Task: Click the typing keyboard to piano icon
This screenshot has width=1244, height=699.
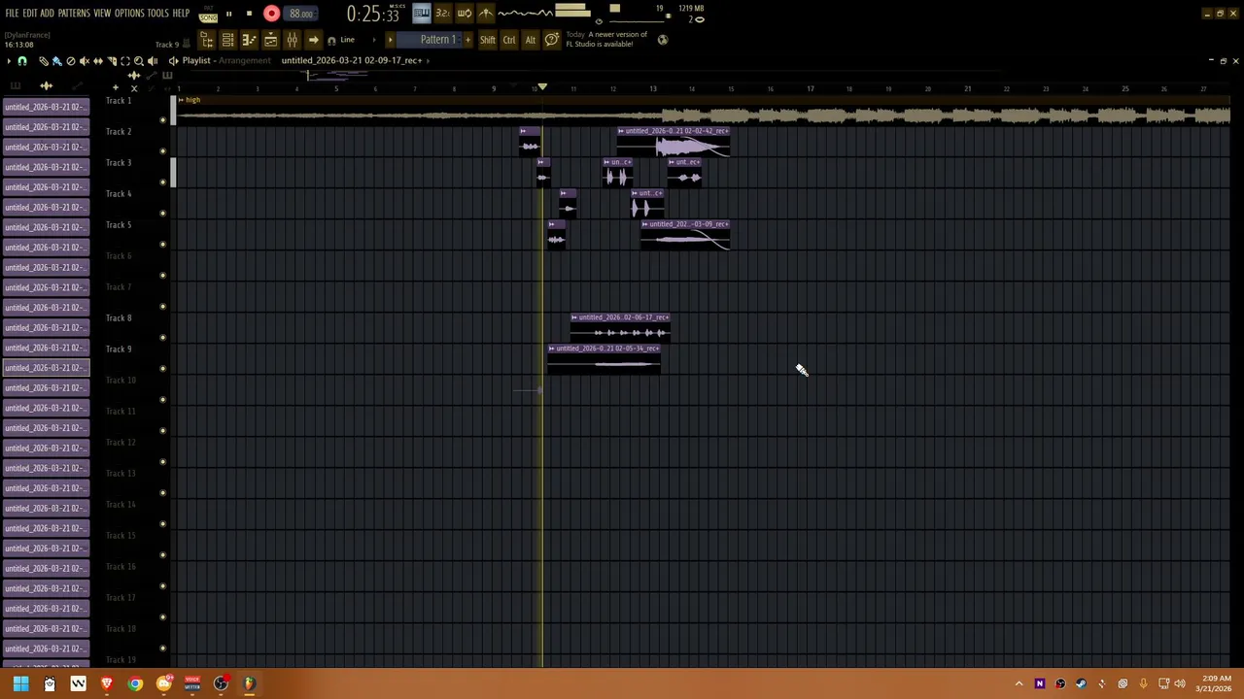Action: 421,14
